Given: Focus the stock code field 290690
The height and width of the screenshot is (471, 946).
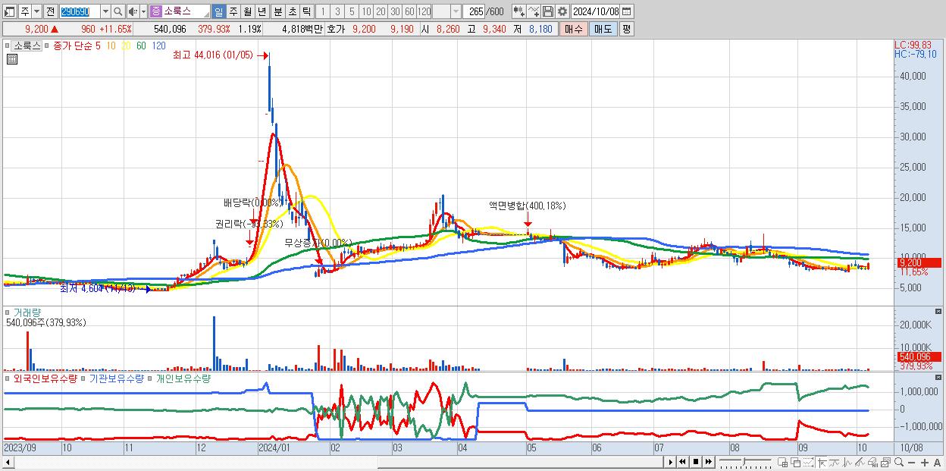Looking at the screenshot, I should click(79, 11).
